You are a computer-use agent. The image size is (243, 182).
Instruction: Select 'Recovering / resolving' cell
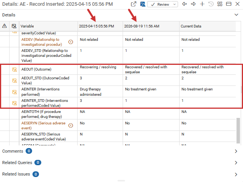click(100, 69)
